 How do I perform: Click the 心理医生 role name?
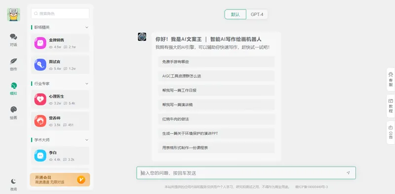tap(56, 96)
